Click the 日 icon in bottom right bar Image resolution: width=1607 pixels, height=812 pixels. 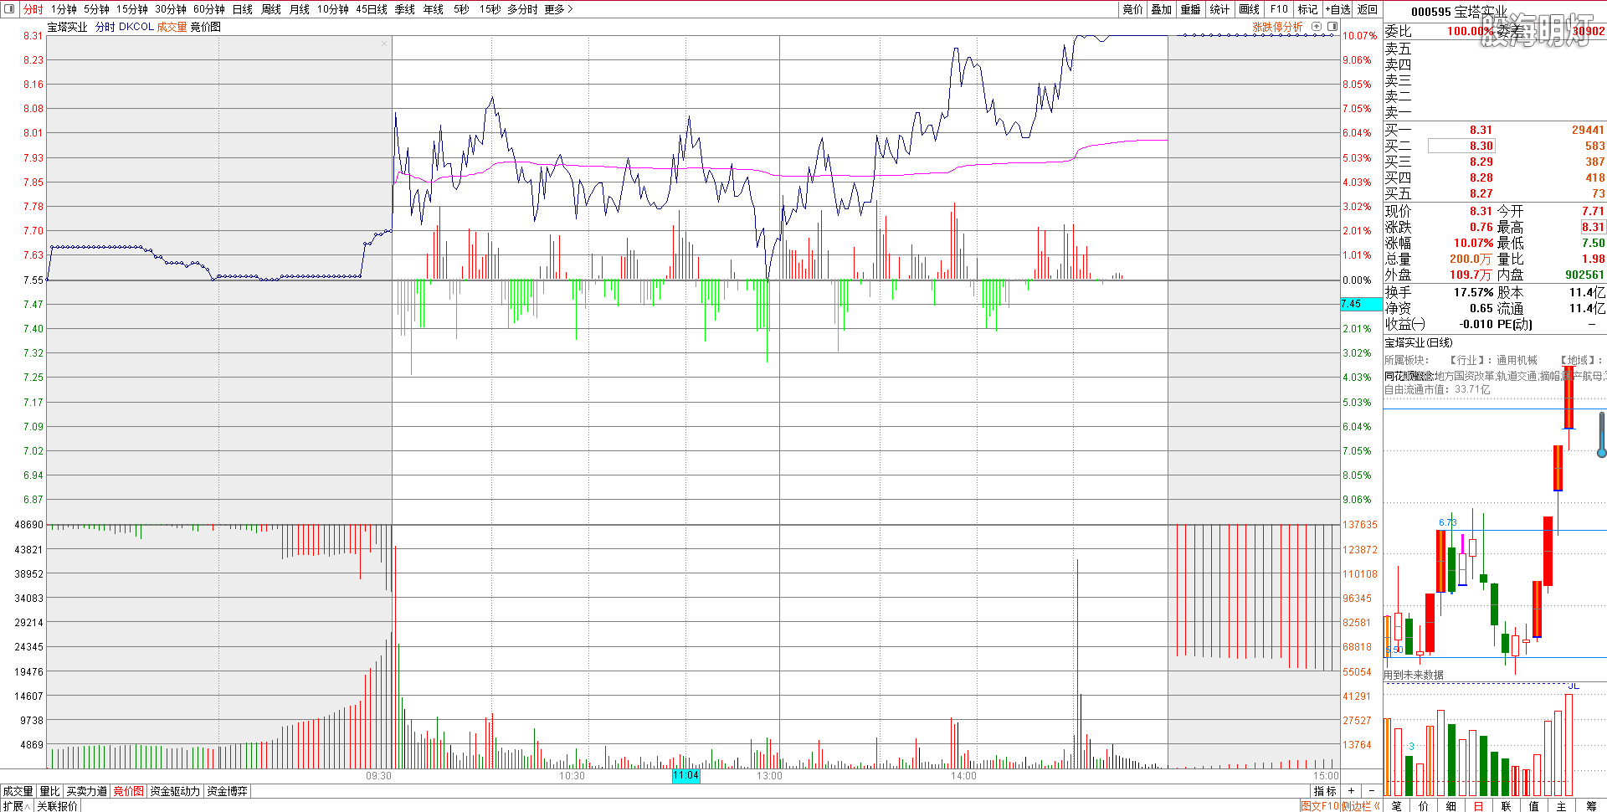coord(1478,805)
